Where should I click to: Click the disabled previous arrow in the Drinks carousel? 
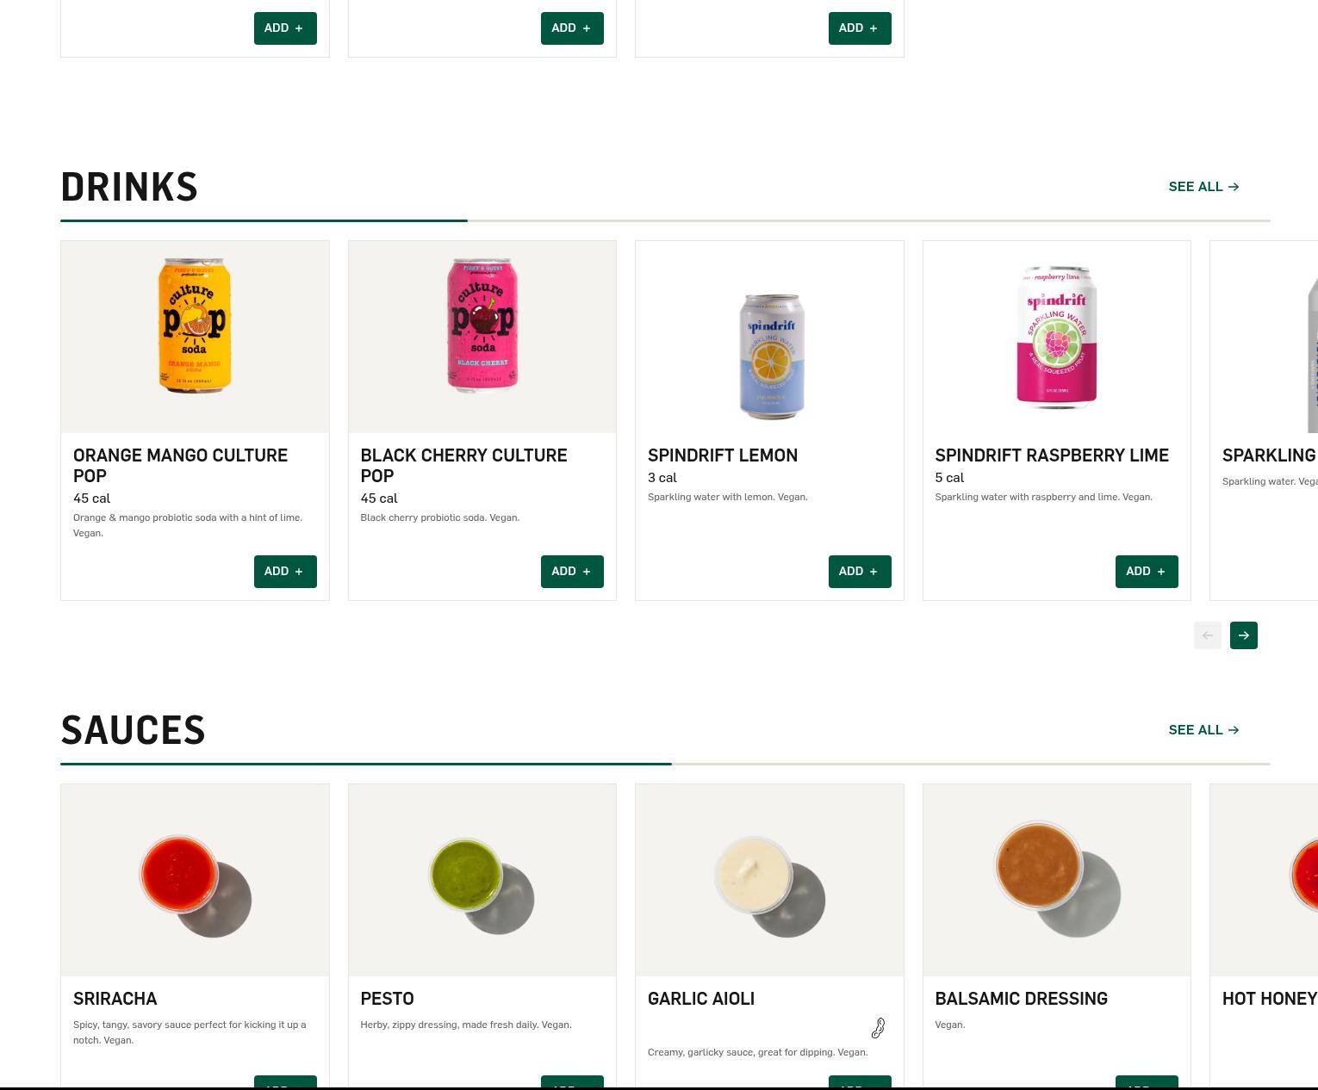tap(1207, 635)
